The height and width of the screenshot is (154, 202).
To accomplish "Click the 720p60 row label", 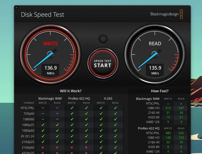I will [x=29, y=114].
